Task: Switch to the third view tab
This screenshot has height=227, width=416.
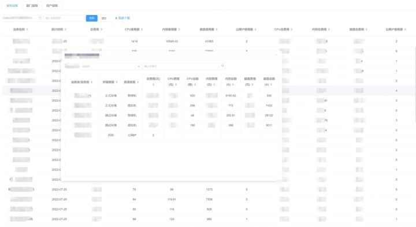Action: coord(52,6)
